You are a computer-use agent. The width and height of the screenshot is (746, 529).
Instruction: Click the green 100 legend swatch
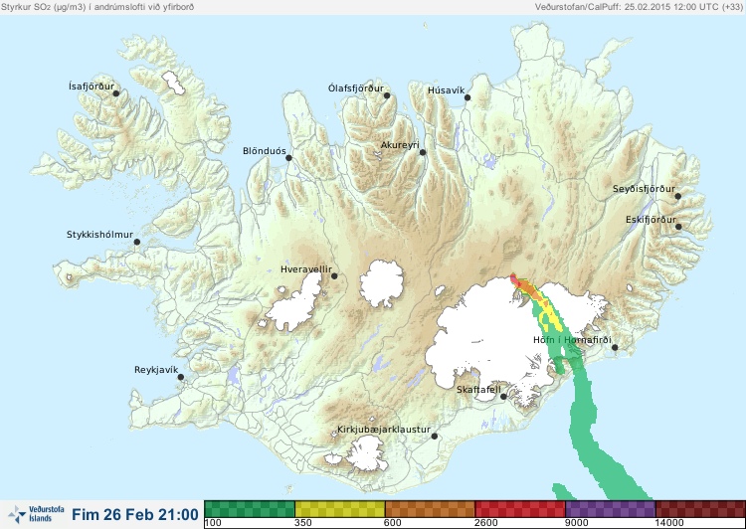click(x=250, y=508)
